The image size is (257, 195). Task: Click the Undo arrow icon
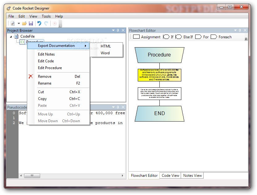(39, 23)
